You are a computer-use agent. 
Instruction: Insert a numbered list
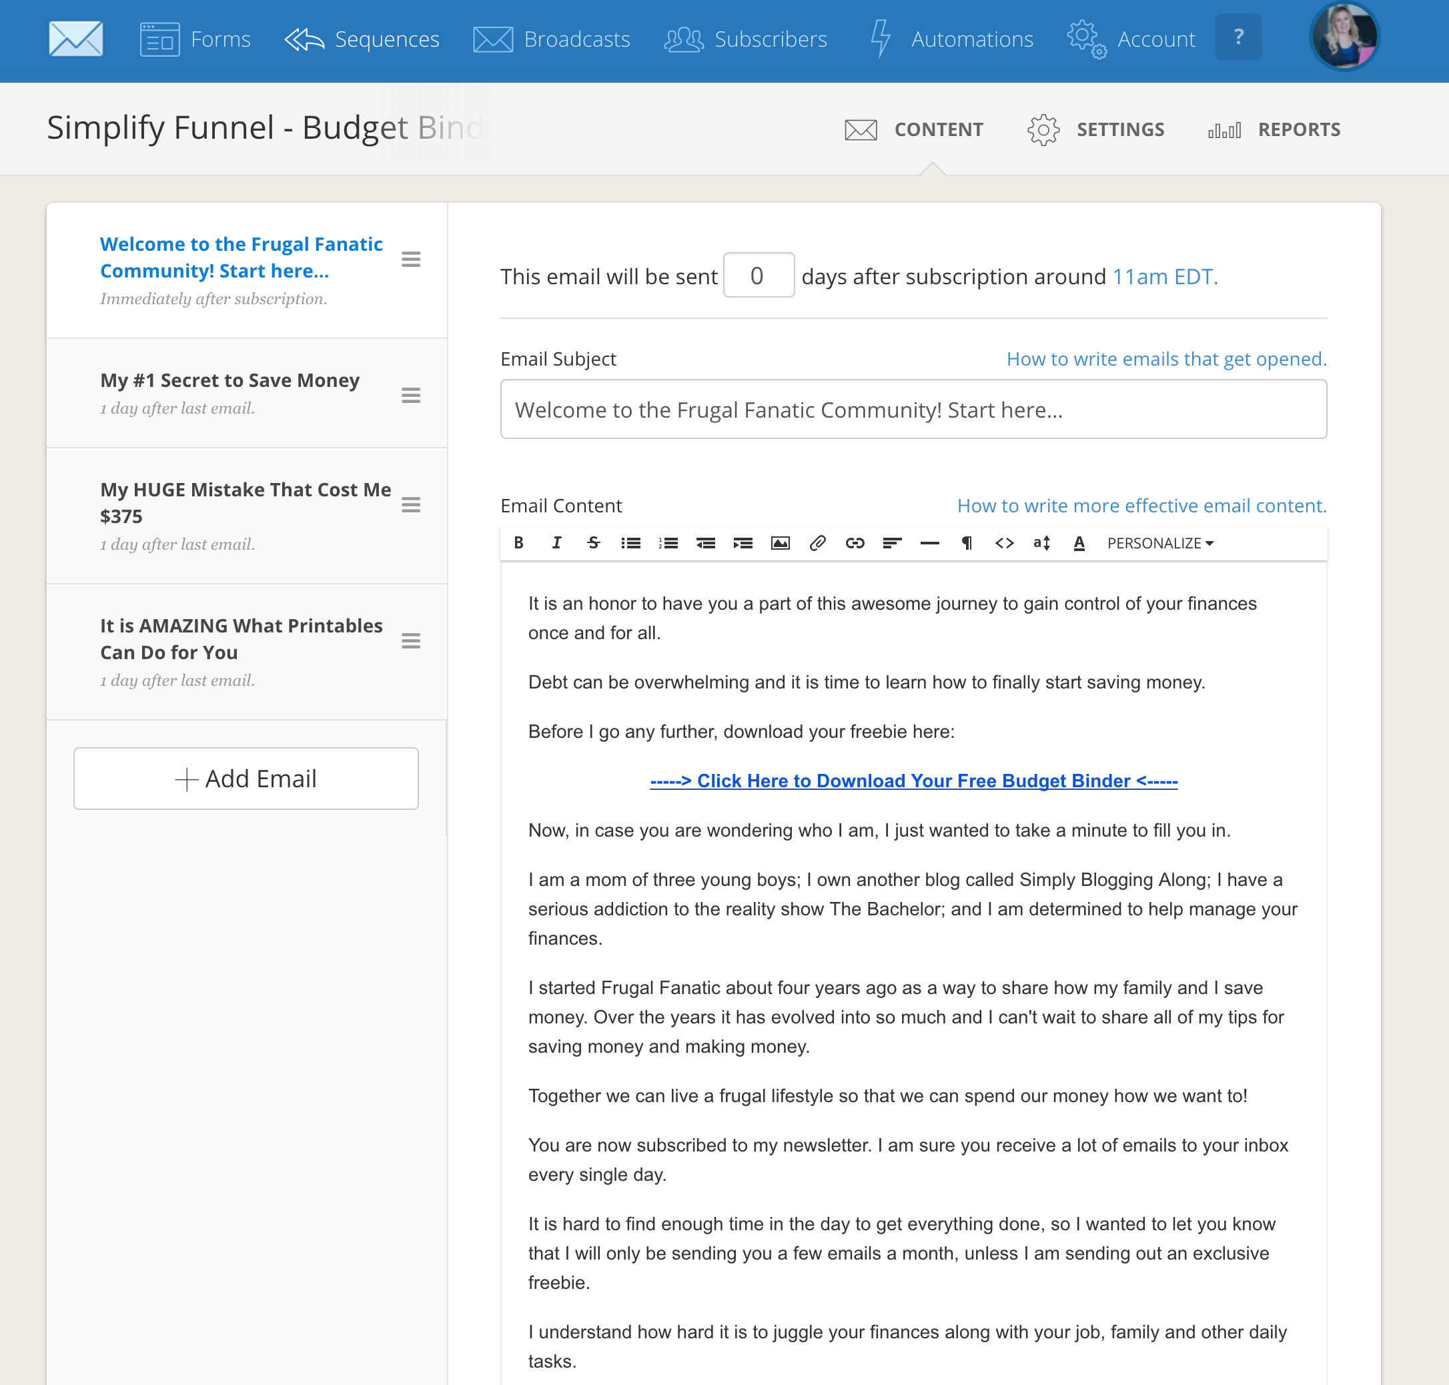coord(668,542)
